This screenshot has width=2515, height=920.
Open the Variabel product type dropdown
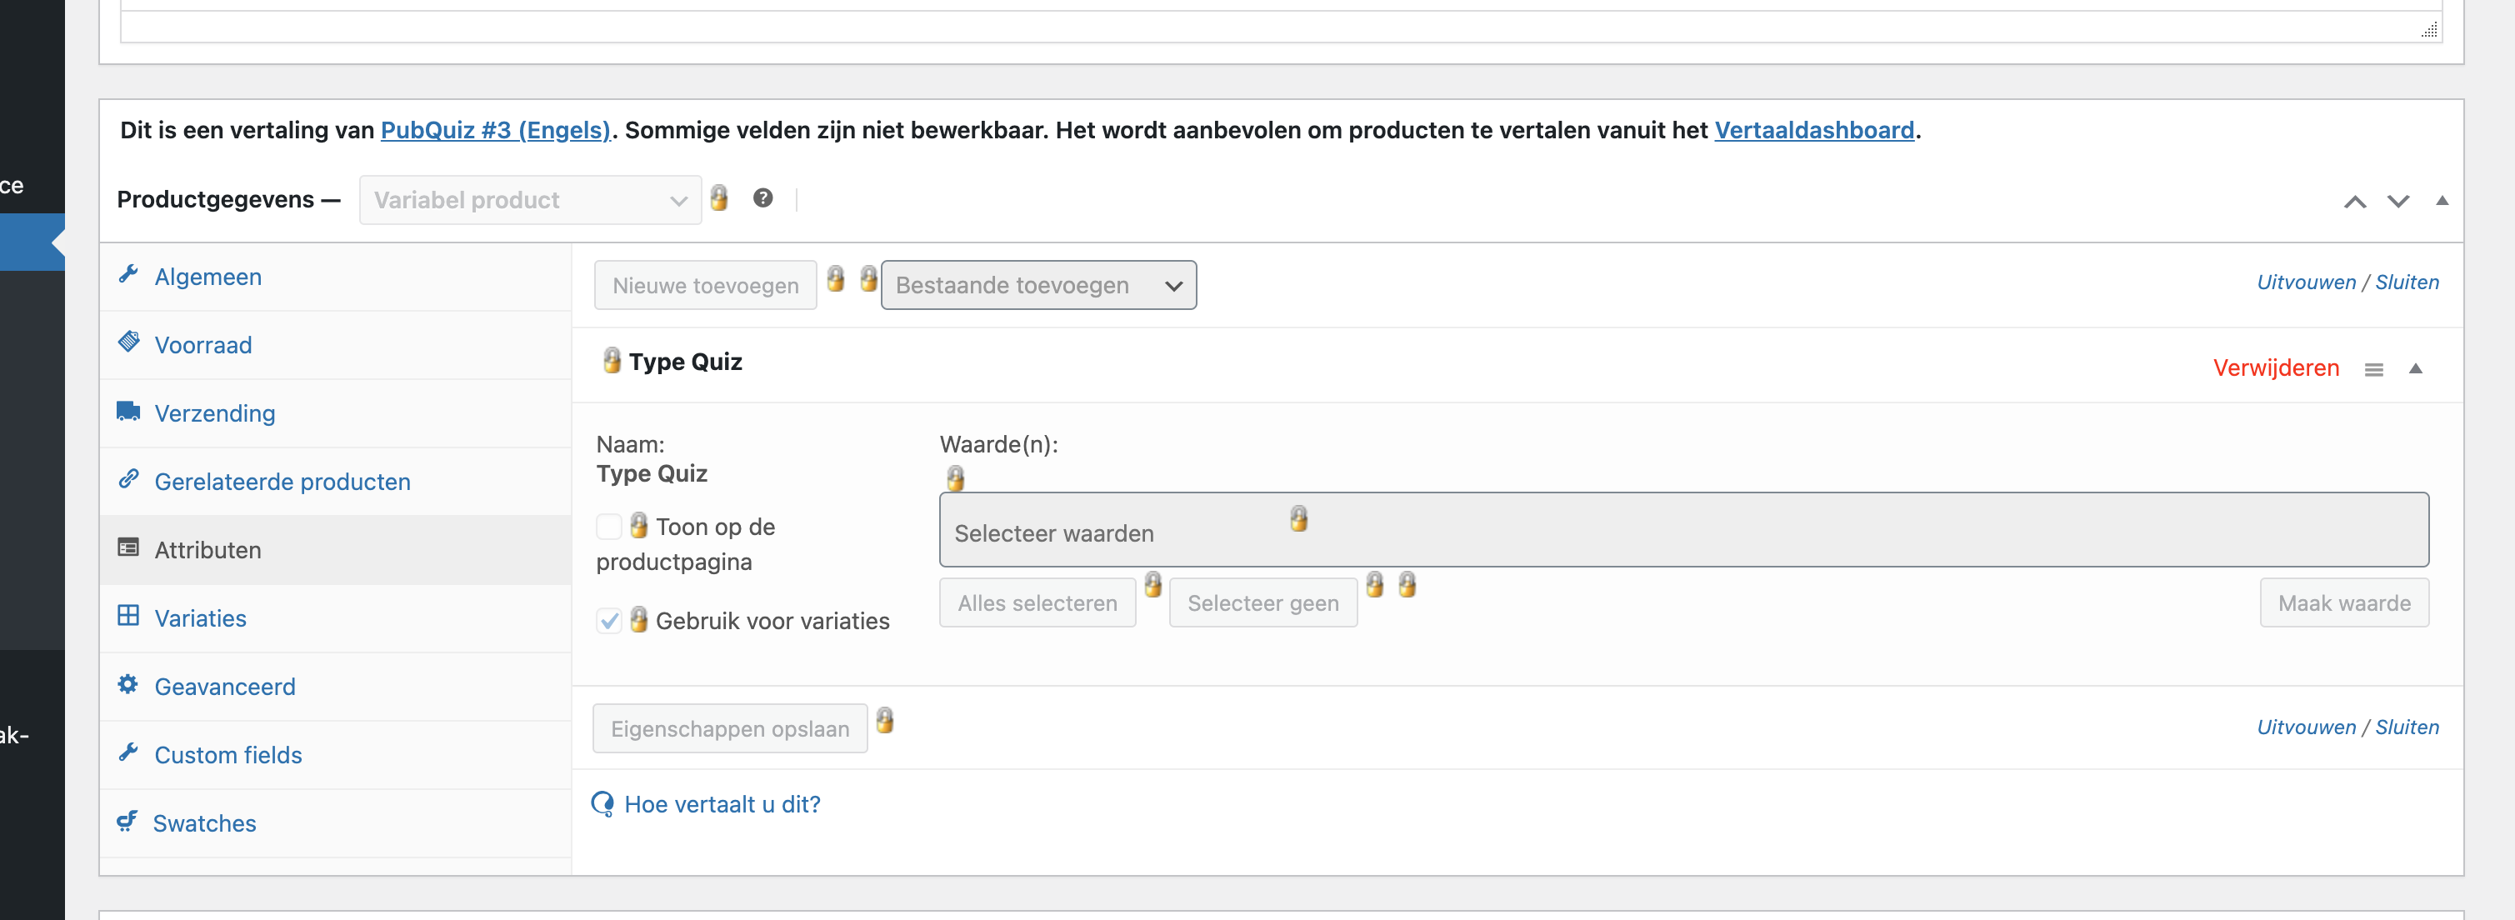pos(530,200)
